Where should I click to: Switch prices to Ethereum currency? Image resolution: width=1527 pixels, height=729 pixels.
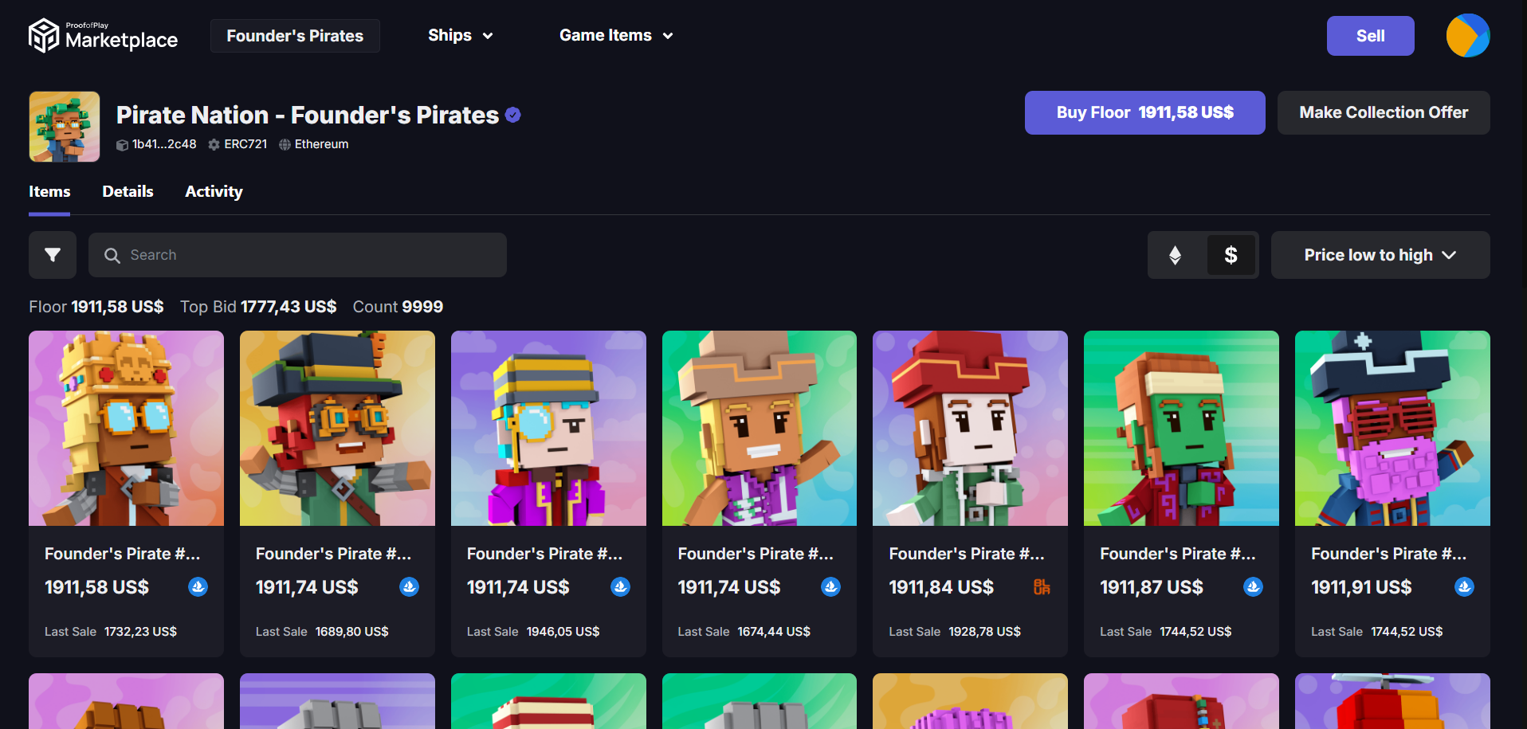tap(1175, 255)
